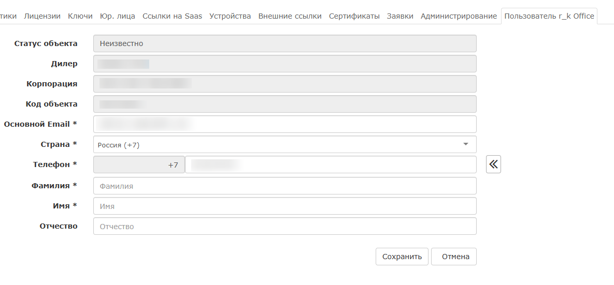Focus the Фамилия input field
The image size is (614, 285).
pos(284,186)
